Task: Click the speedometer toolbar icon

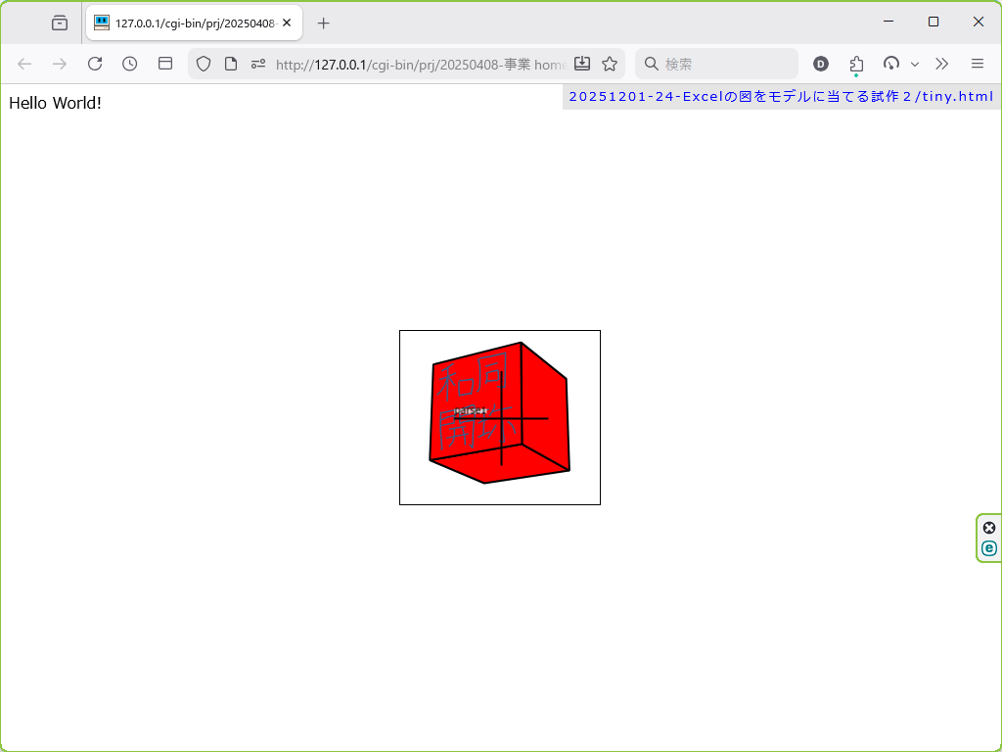Action: (890, 64)
